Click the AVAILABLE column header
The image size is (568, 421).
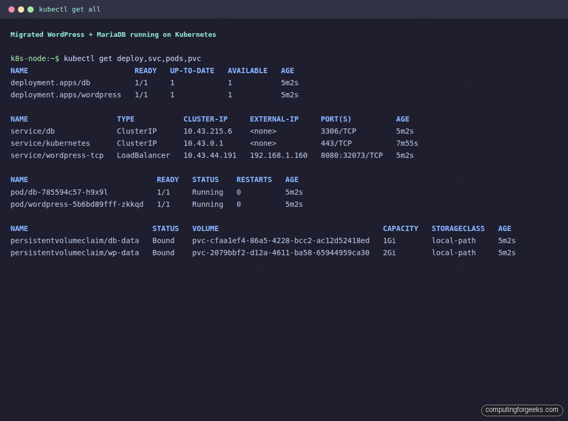(x=247, y=71)
